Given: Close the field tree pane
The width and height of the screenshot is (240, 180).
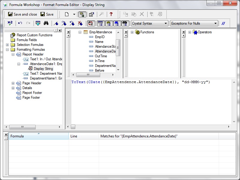Looking at the screenshot, I should (x=69, y=32).
